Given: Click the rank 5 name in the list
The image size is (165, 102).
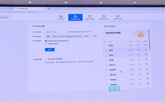Looking at the screenshot, I should (x=113, y=65).
